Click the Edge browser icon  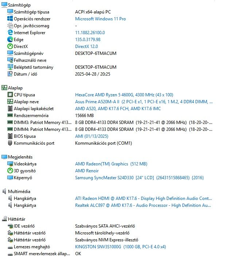[x=10, y=39]
